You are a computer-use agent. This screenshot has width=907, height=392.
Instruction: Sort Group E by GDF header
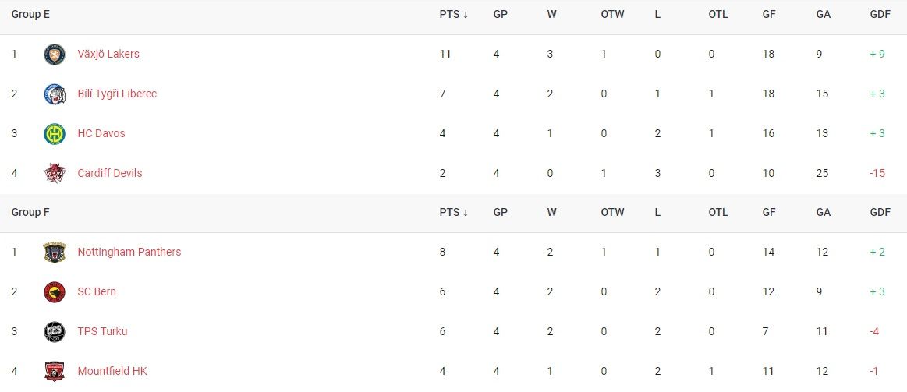(x=880, y=15)
